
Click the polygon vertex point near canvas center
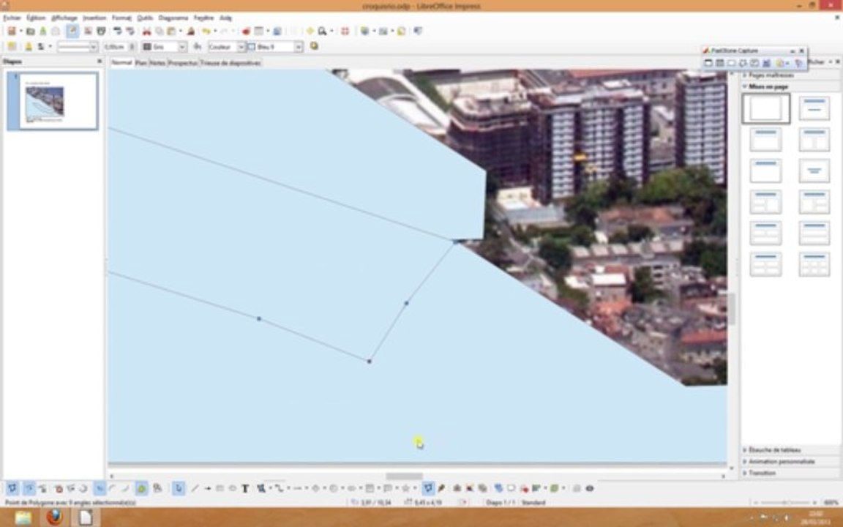click(406, 303)
